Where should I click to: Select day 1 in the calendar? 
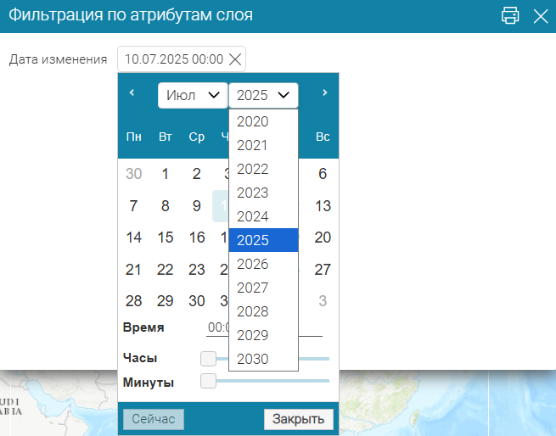(x=165, y=174)
